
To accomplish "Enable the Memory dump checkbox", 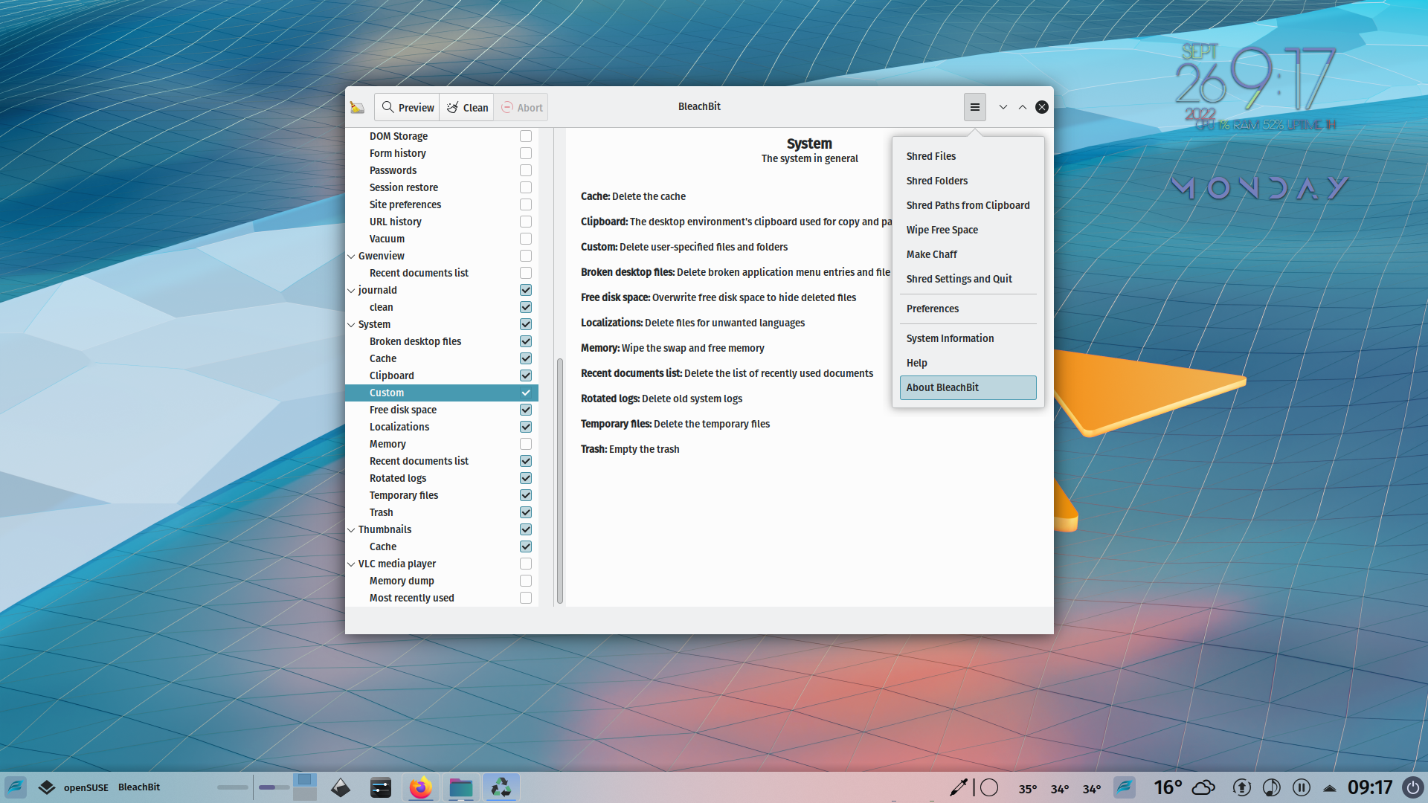I will 526,581.
